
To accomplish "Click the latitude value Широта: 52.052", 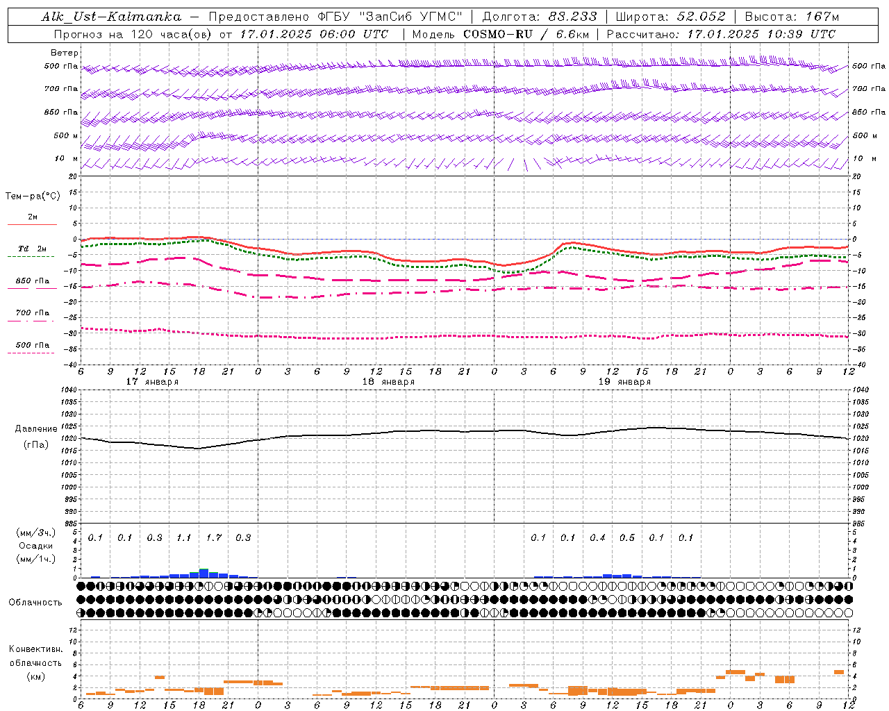I will point(671,17).
